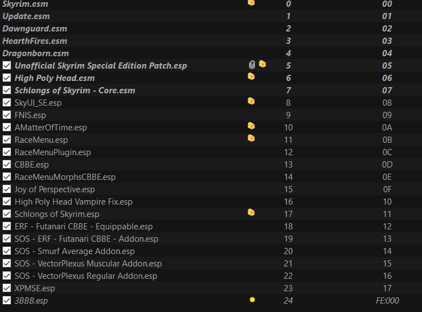Click mod index 0E of RaceMenuMorphsCBBE.esp

pyautogui.click(x=387, y=177)
